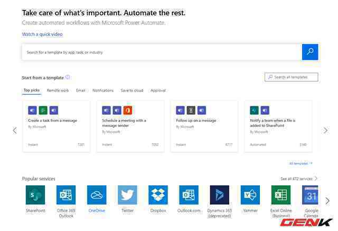Click first Teams icon in Create a task card
Image resolution: width=338 pixels, height=231 pixels.
pos(32,111)
